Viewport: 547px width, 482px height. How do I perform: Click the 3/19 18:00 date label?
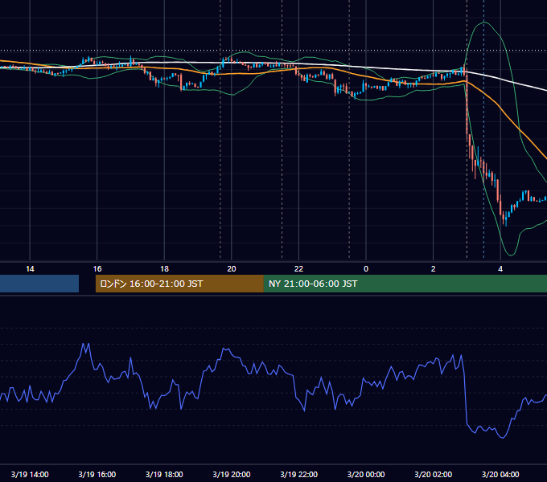tap(164, 474)
